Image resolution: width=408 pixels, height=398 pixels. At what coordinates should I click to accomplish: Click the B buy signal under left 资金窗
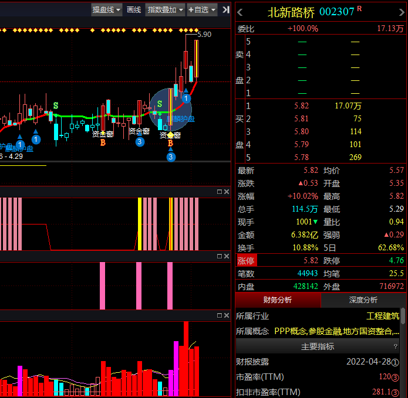tap(103, 142)
